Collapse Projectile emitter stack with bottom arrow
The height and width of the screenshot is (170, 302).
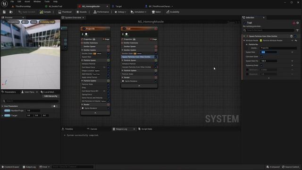(95, 113)
